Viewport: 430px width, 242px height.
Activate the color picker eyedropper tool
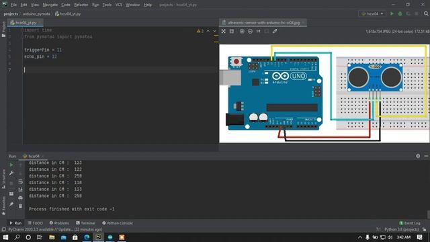(275, 32)
